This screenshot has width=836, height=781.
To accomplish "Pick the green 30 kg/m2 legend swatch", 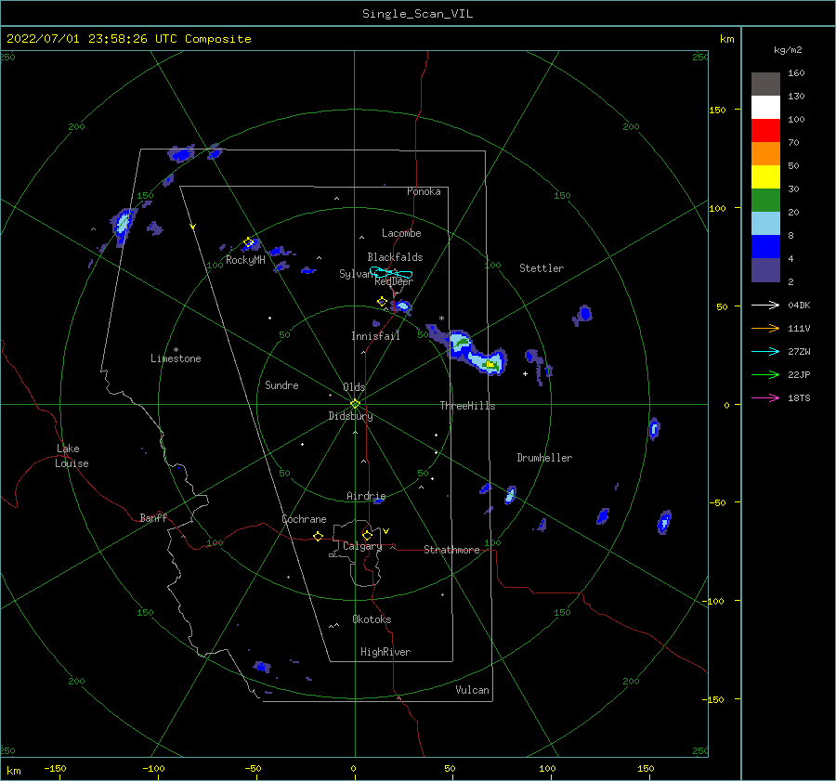I will pos(765,200).
